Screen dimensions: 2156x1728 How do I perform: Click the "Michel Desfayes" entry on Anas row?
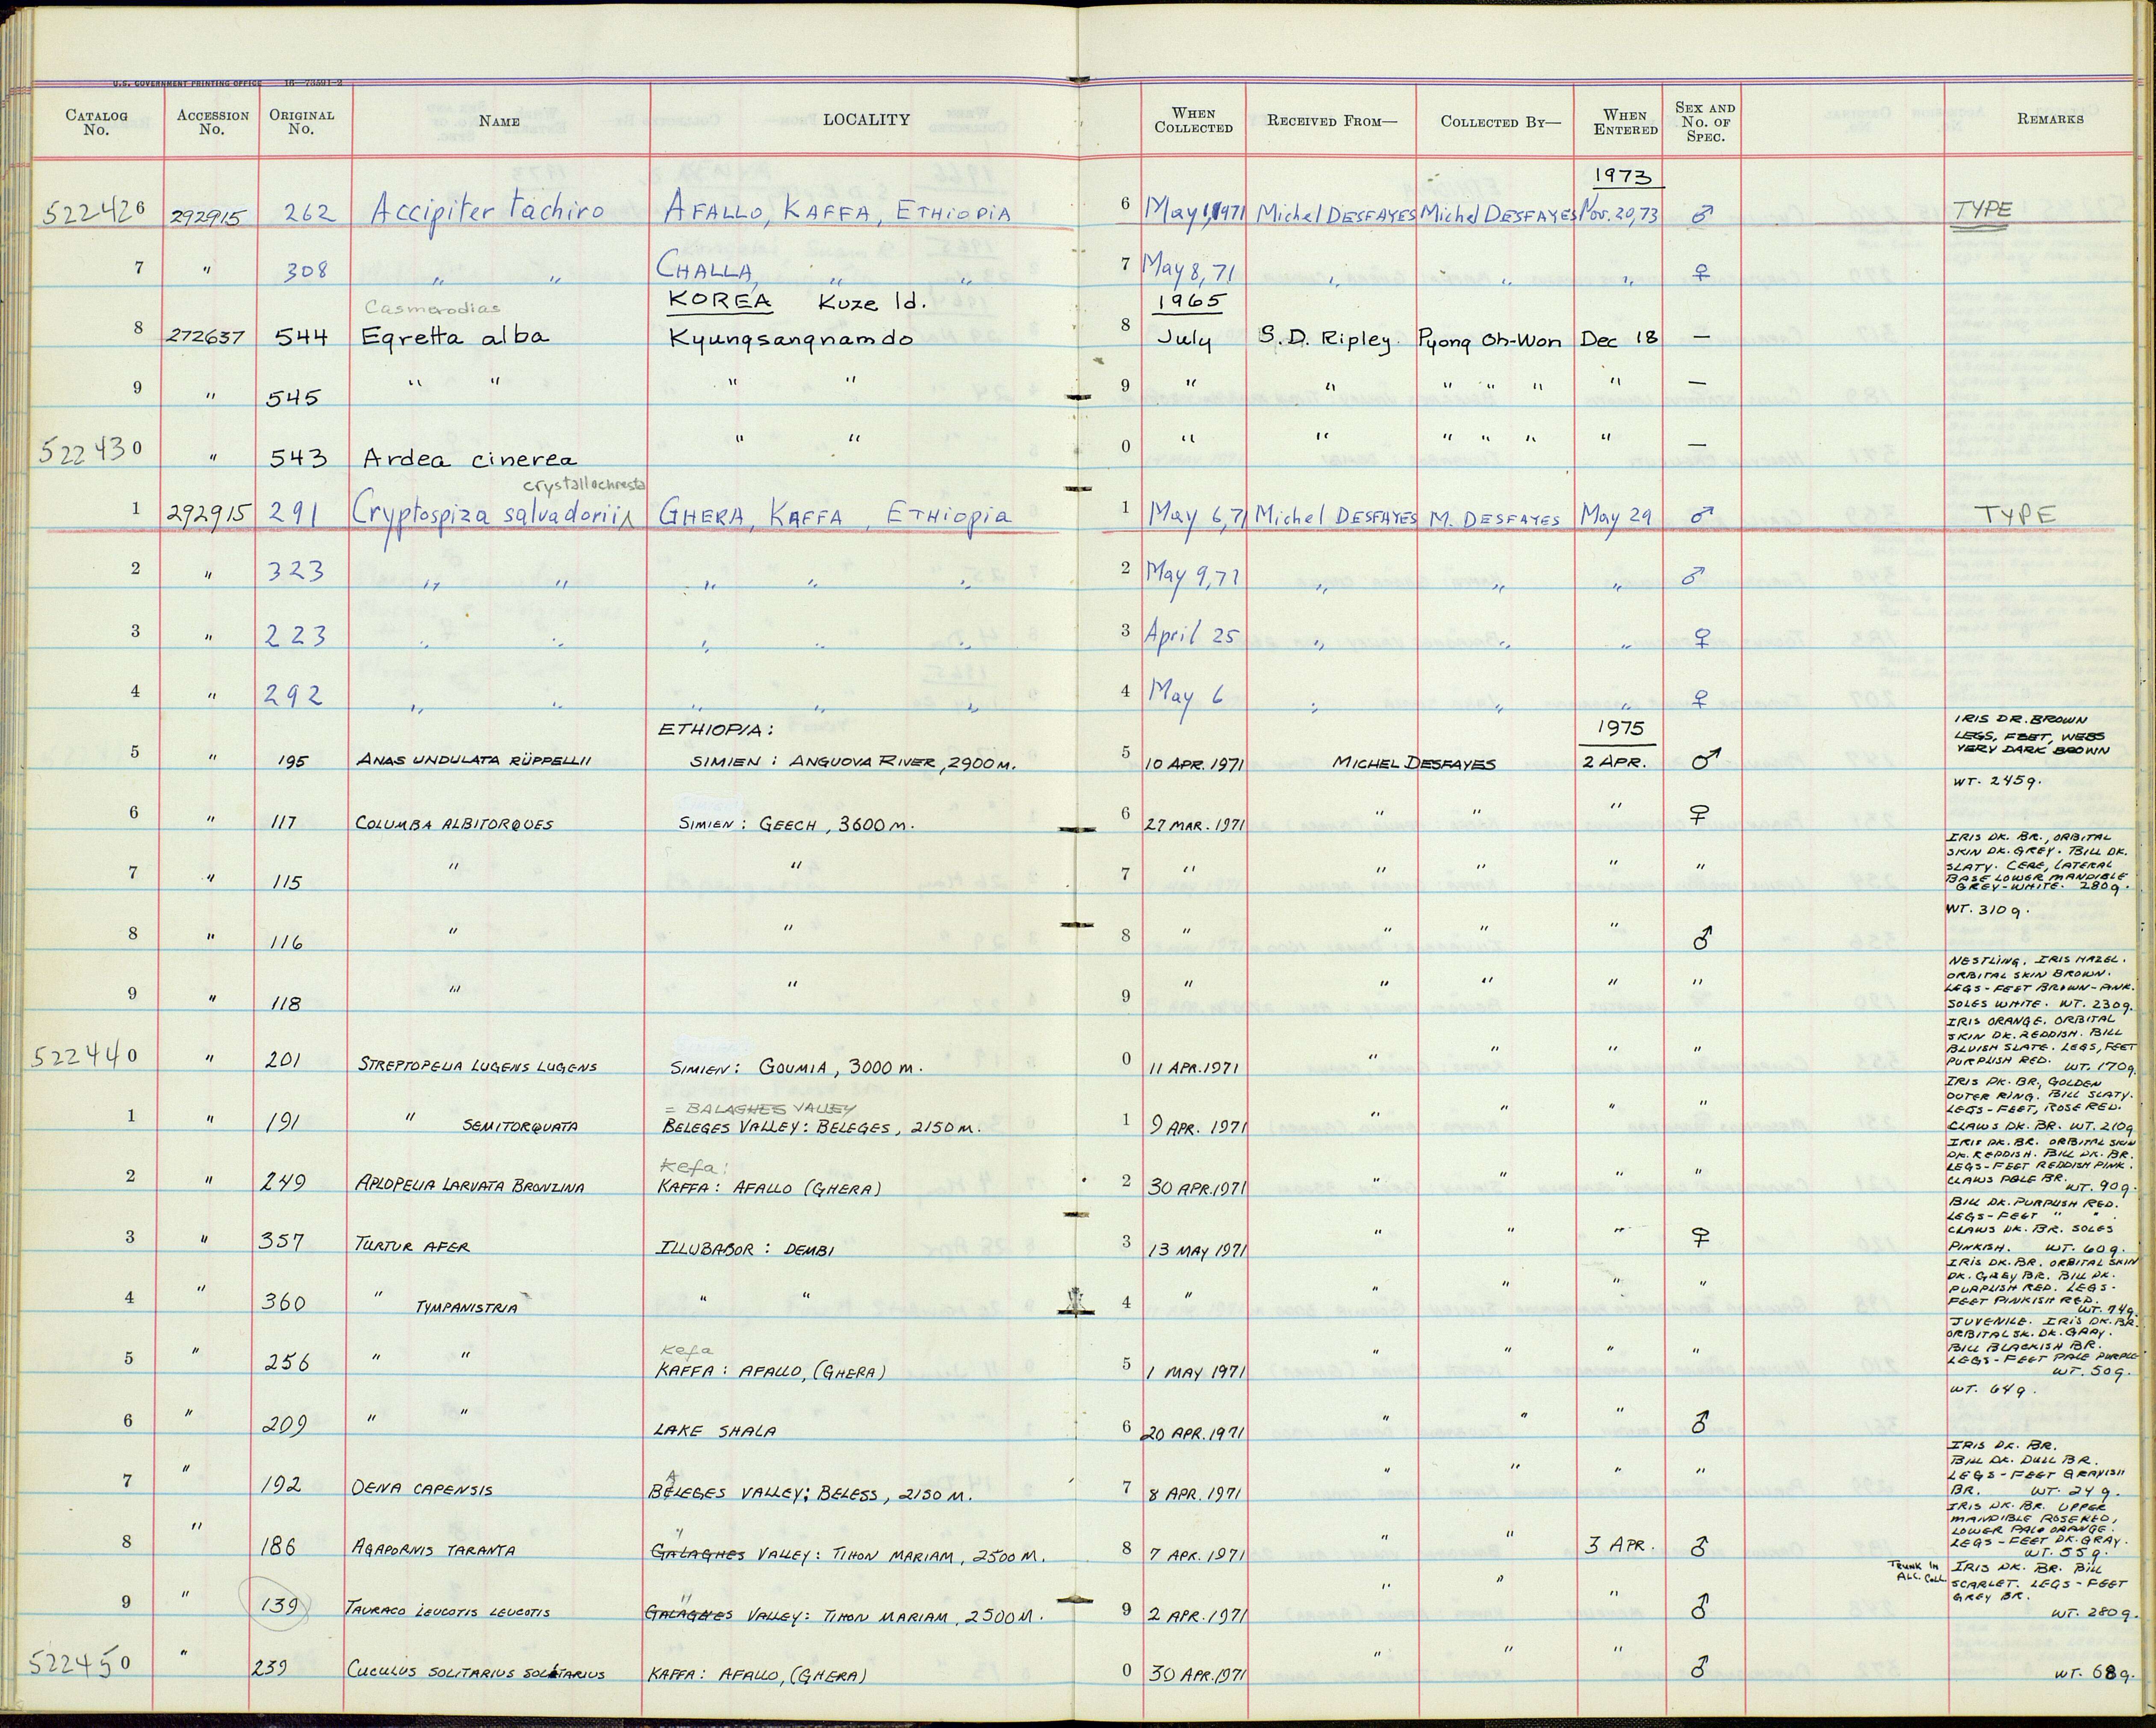[x=1413, y=763]
